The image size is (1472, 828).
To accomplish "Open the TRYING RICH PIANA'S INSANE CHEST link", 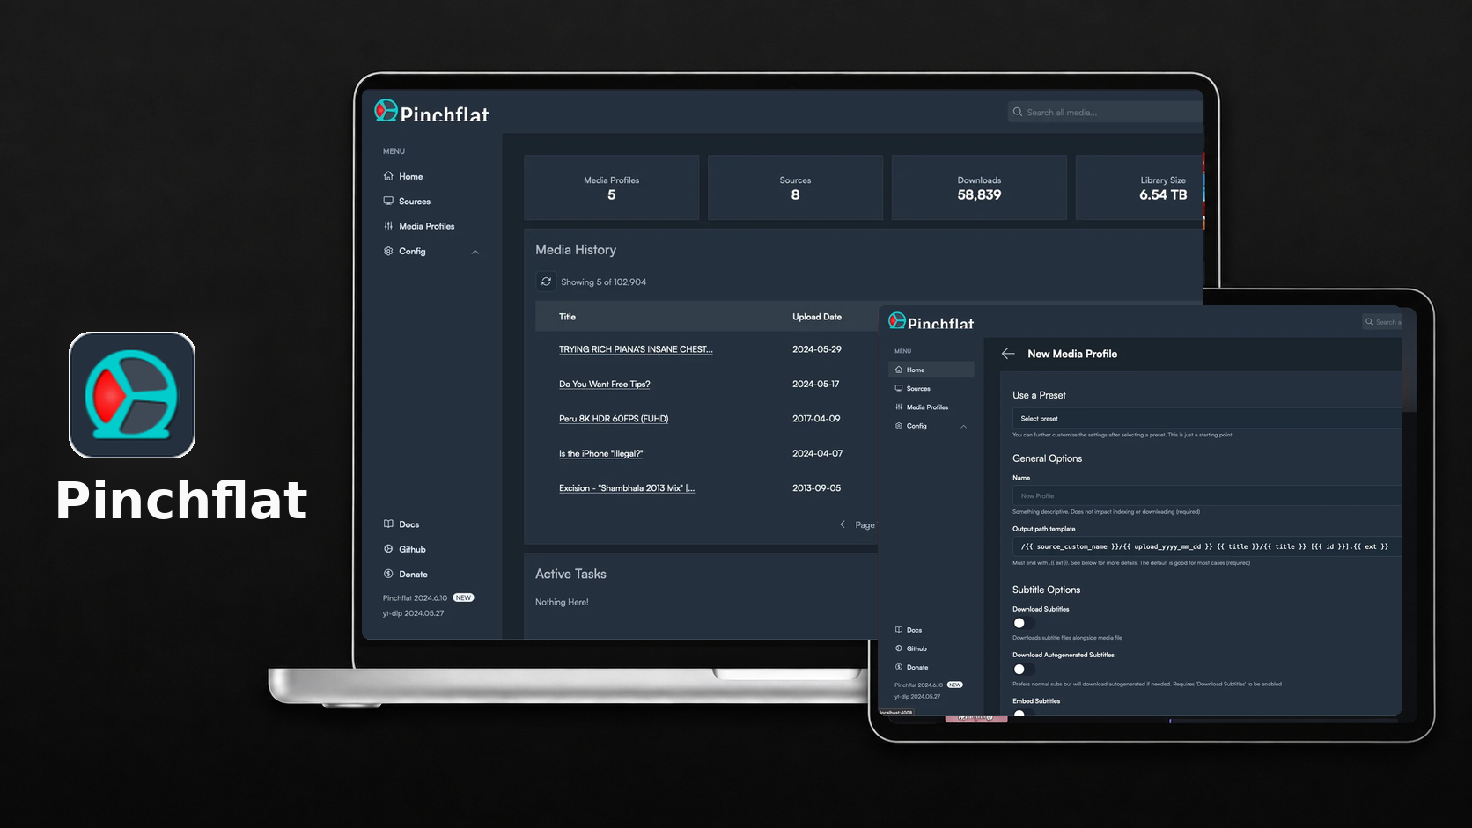I will 636,349.
